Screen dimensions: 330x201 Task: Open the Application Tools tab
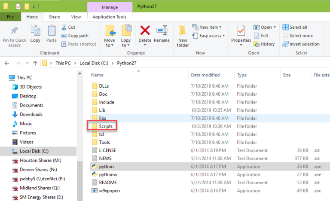coord(110,17)
